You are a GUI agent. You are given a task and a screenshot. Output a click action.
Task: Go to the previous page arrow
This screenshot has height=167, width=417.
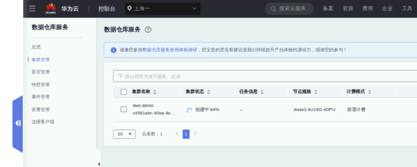177,134
